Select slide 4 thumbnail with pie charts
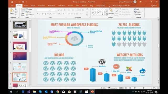Image resolution: width=168 pixels, height=94 pixels. click(20, 35)
